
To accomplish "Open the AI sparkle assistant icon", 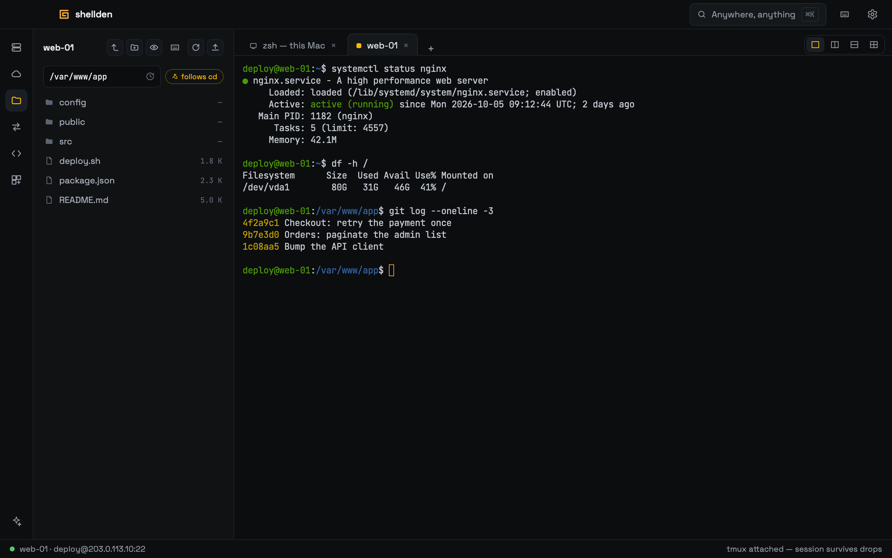I will click(17, 521).
